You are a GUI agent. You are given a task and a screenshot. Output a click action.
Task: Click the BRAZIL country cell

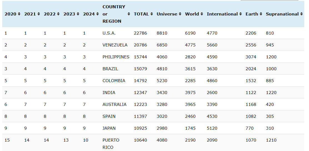click(110, 69)
